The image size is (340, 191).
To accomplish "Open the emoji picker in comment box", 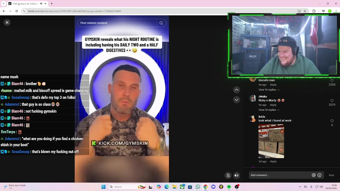I will coord(320,175).
